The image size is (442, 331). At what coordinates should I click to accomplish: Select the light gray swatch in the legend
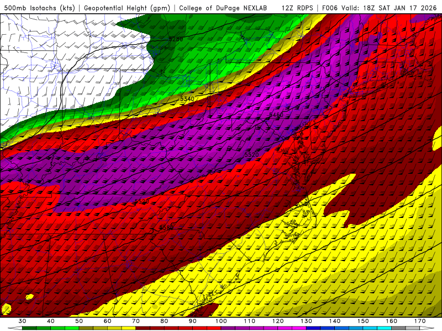click(x=413, y=328)
